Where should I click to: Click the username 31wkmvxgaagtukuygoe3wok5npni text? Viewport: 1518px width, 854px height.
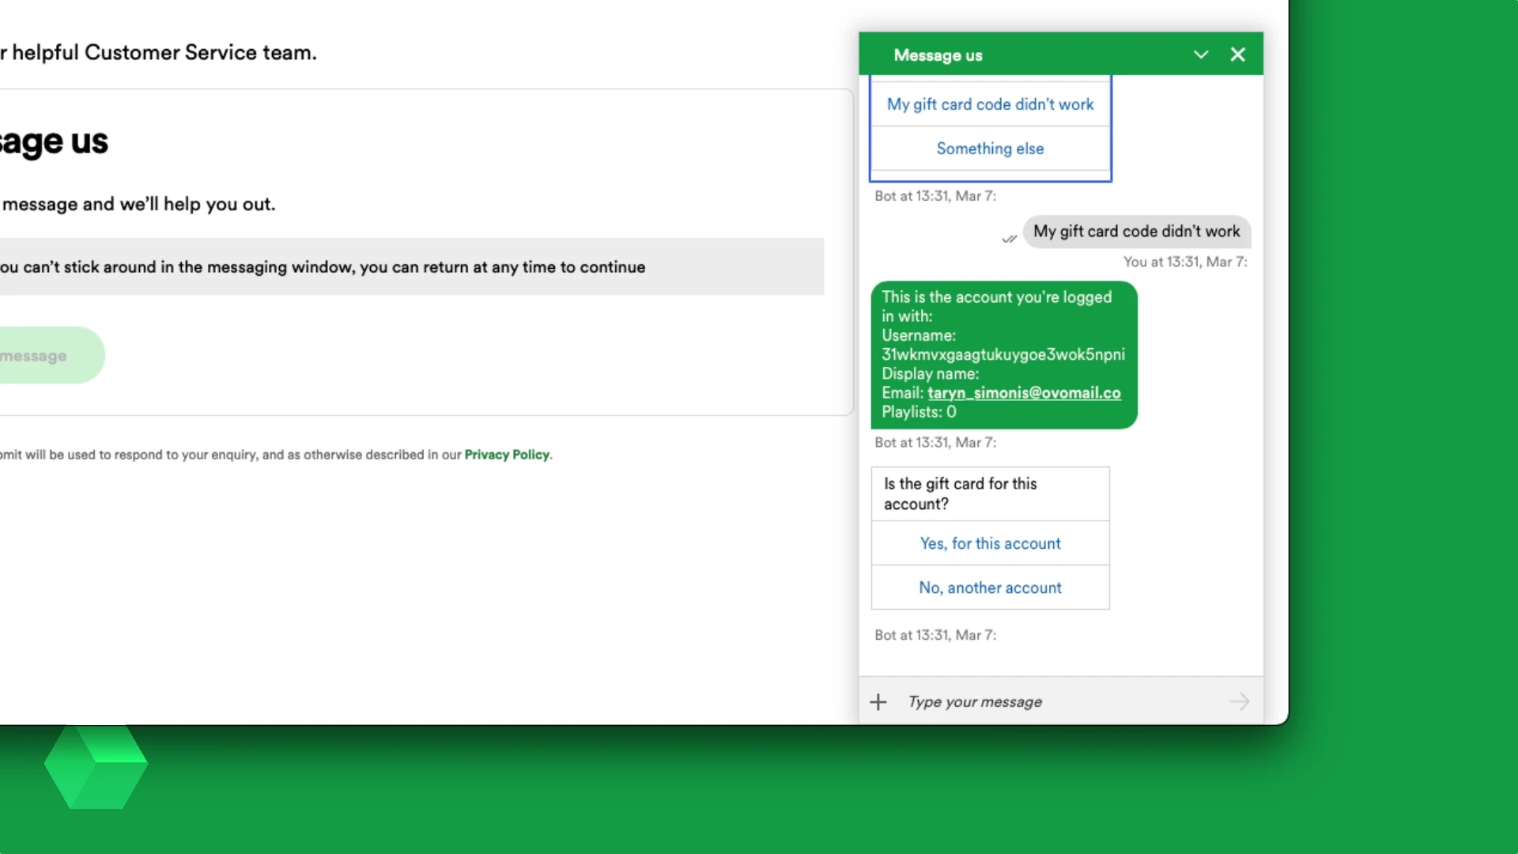[1003, 354]
